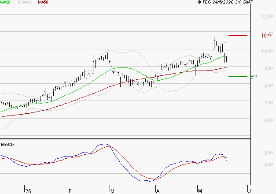Click the 1200 price axis label

pos(267,17)
